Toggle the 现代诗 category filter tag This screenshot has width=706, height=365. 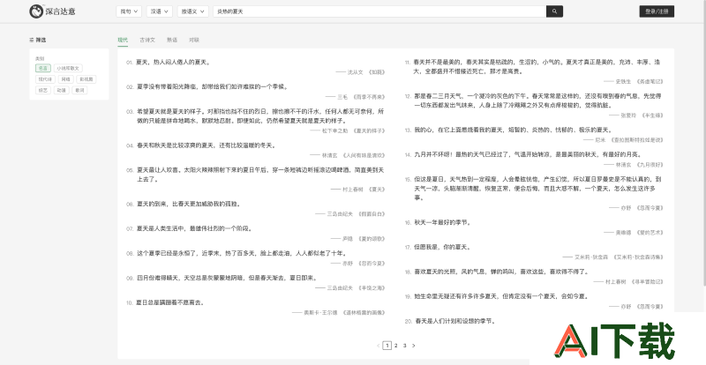(x=46, y=79)
